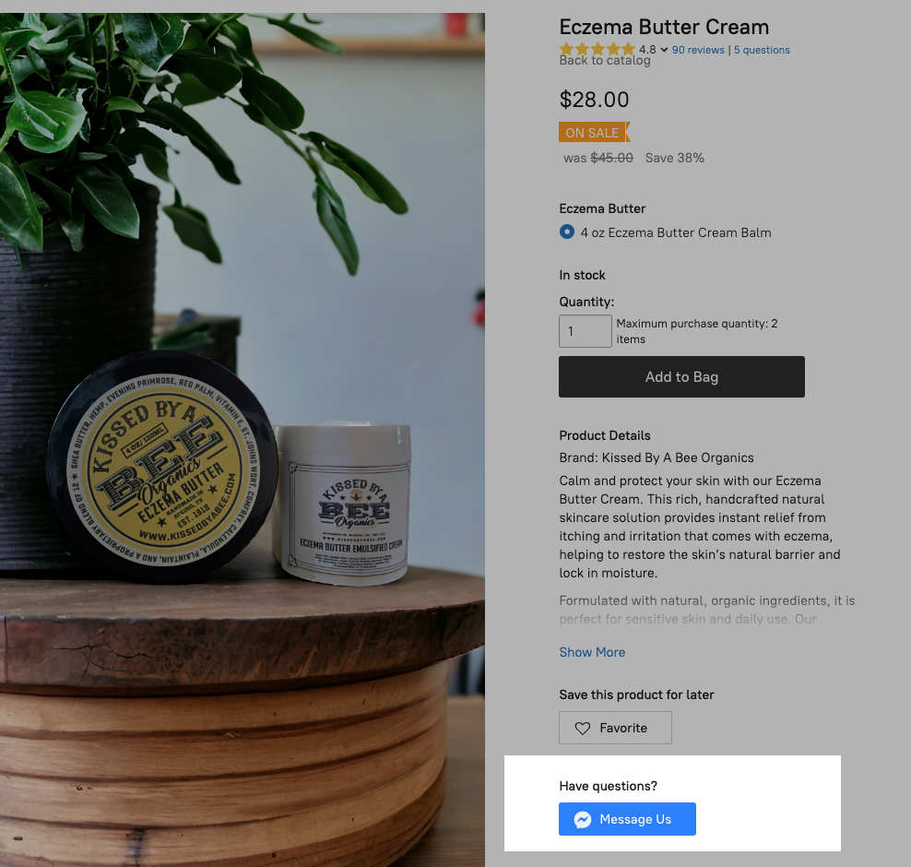Select the 4 oz Eczema Butter Cream Balm option
The image size is (911, 867).
[x=566, y=232]
